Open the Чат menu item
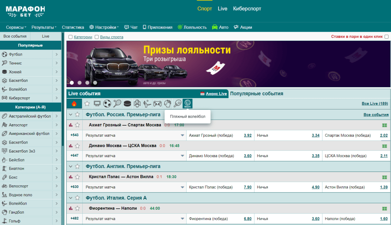 pos(131,27)
